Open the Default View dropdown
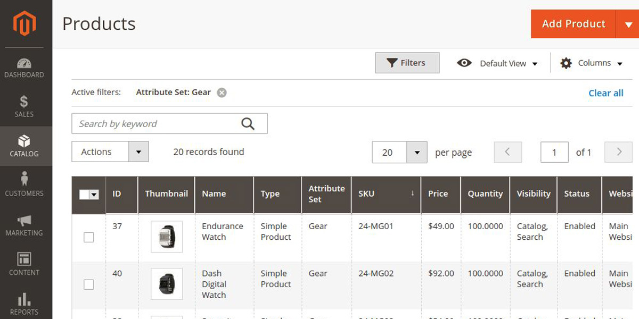 [497, 63]
